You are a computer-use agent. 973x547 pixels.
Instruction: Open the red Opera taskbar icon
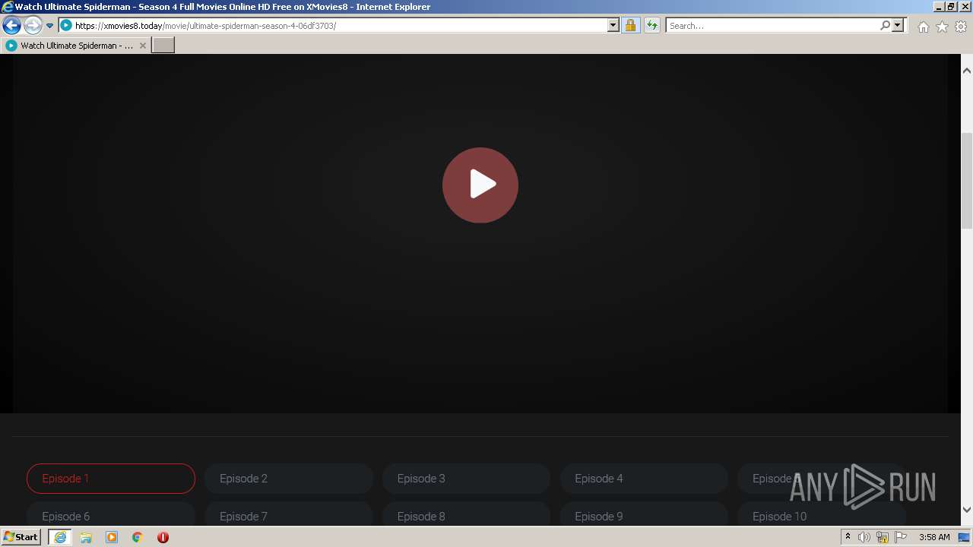(163, 537)
